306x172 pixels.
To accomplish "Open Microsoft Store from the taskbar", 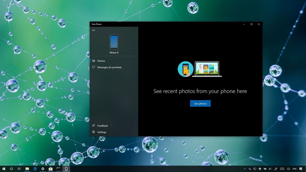I will coord(50,169).
